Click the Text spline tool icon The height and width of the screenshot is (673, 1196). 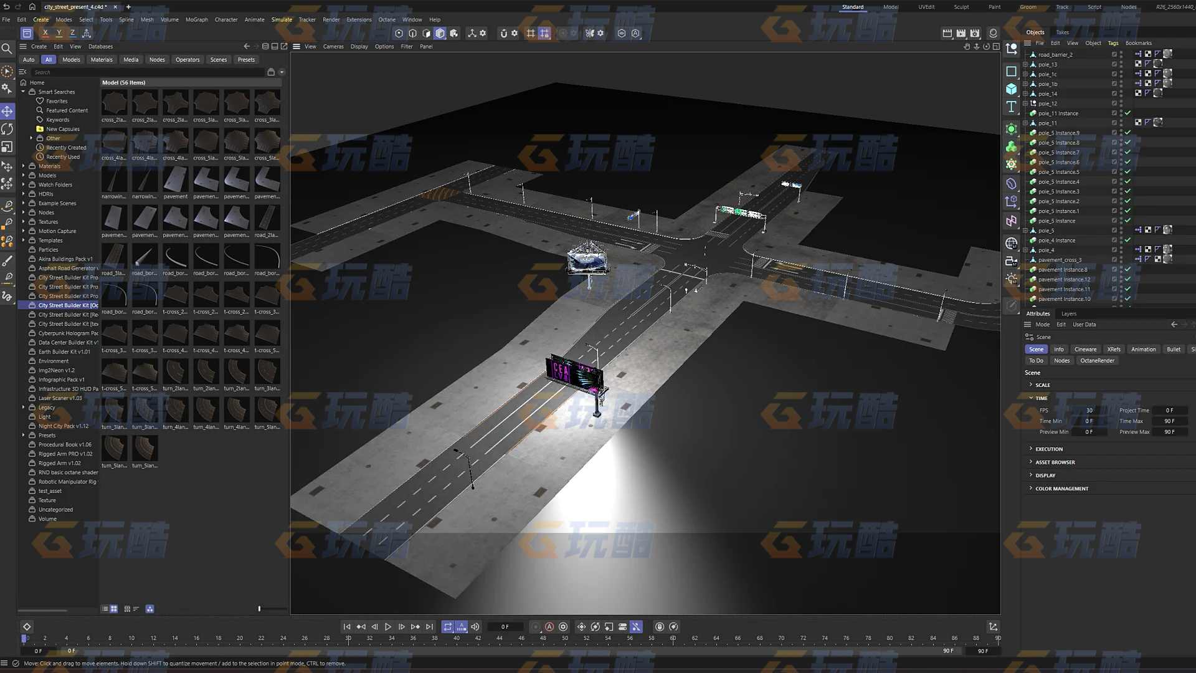pos(1011,107)
